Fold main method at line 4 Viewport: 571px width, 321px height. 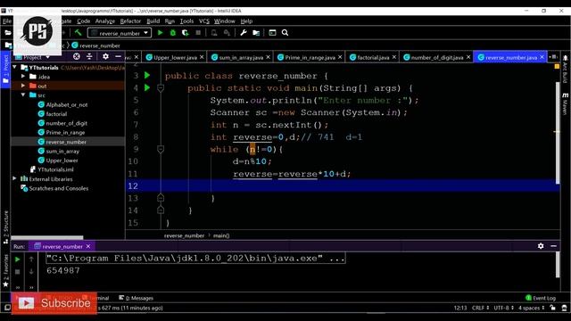click(161, 88)
